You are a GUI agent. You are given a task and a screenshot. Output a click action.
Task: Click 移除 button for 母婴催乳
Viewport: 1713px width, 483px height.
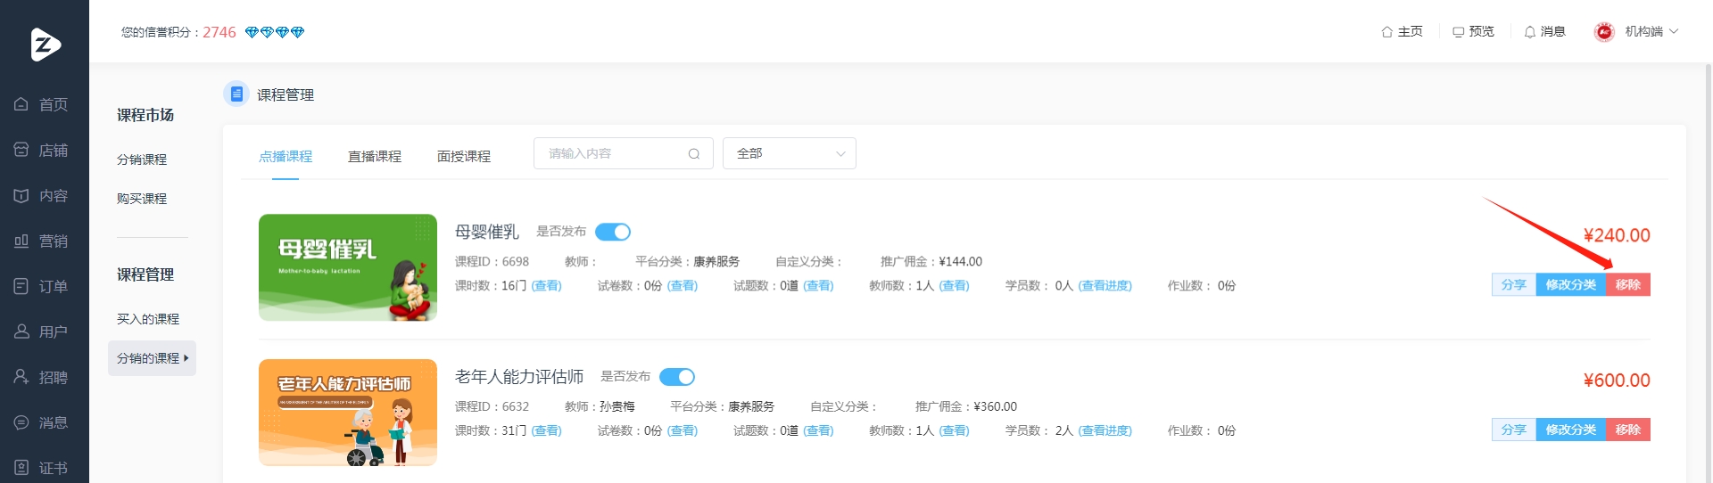pos(1628,285)
